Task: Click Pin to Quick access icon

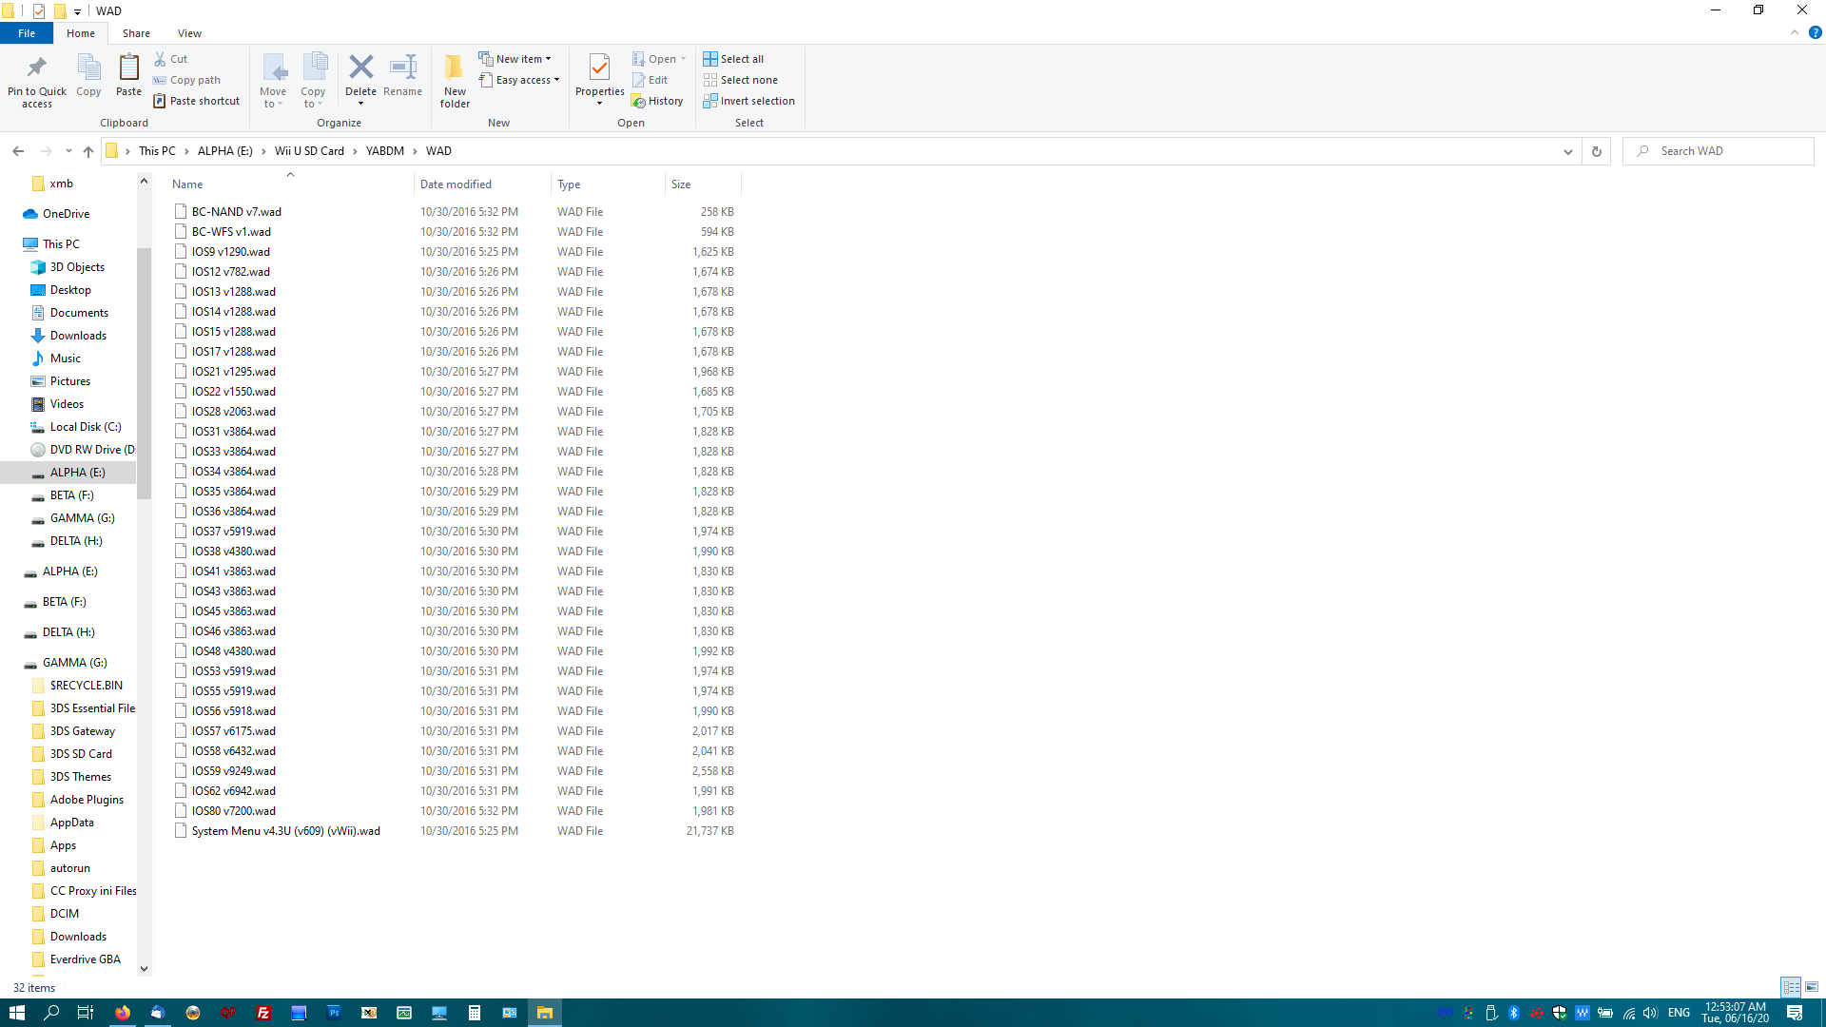Action: coord(37,80)
